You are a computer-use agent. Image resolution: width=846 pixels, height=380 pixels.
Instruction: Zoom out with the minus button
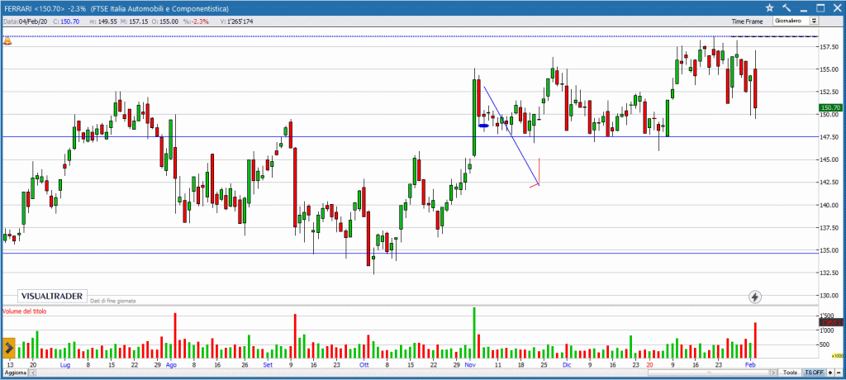[839, 373]
